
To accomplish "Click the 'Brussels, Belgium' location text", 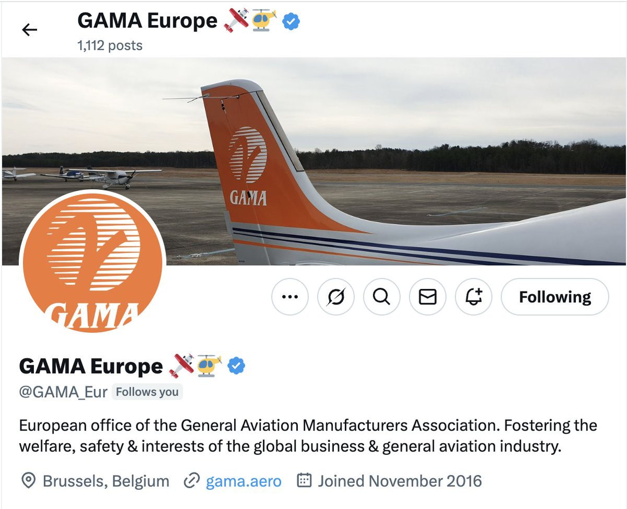I will (x=106, y=481).
